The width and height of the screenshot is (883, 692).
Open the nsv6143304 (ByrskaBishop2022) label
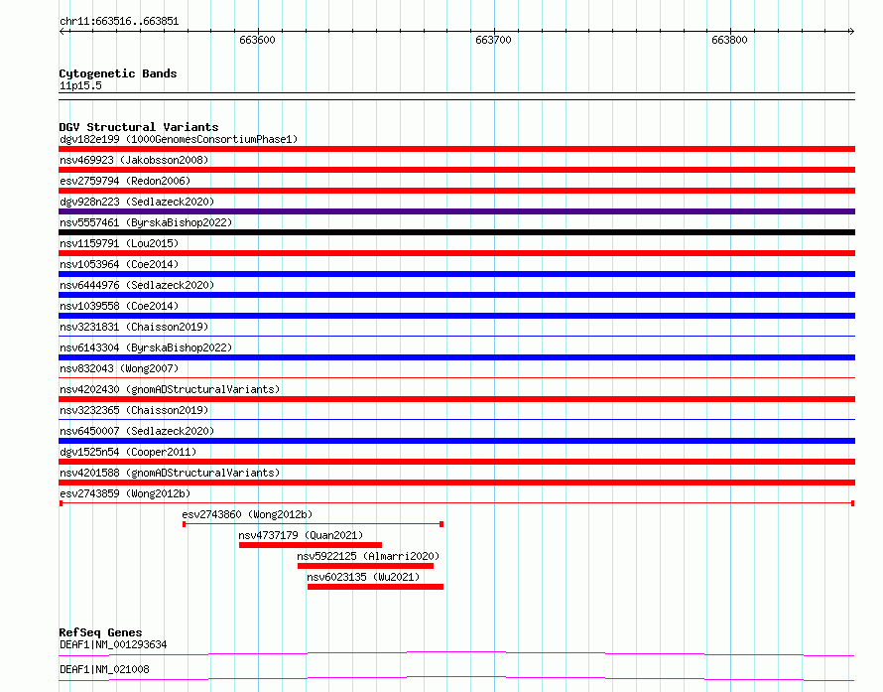[x=146, y=347]
